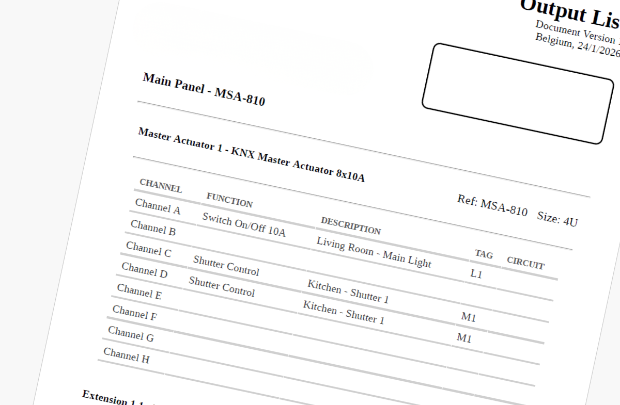Click the Ref: MSA-810 text
The image size is (620, 405).
pyautogui.click(x=492, y=205)
